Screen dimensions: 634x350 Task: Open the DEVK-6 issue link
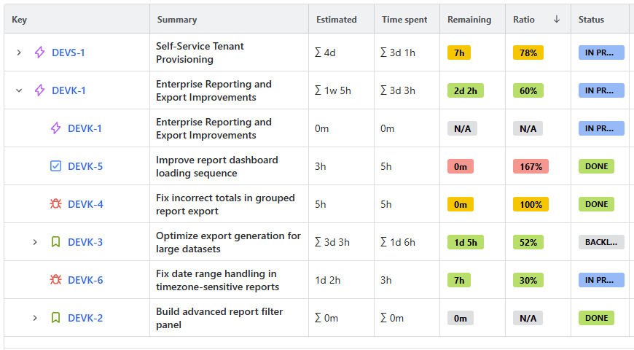click(x=85, y=280)
